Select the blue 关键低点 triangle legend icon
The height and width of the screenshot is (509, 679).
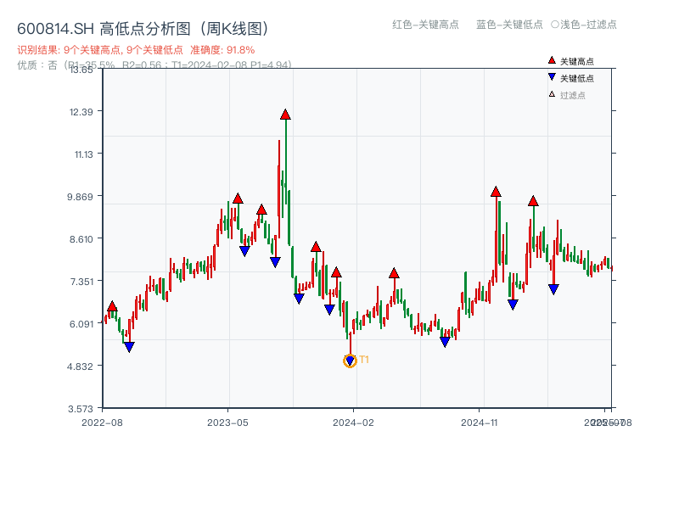pyautogui.click(x=552, y=77)
